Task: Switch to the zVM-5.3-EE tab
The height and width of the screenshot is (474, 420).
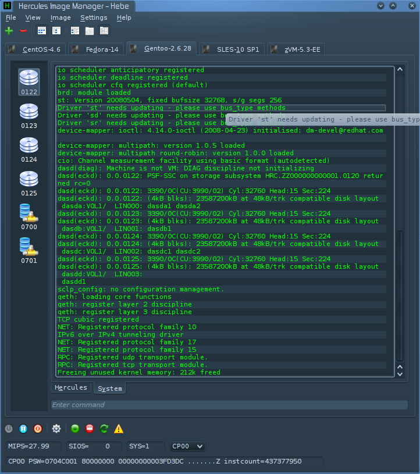Action: pos(296,49)
